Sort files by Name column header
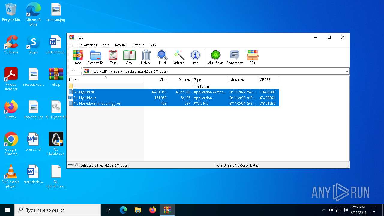 coord(106,80)
